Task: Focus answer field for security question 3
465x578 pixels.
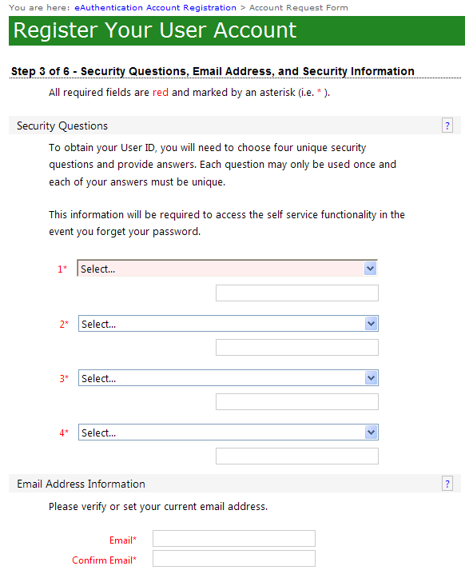Action: (x=297, y=402)
